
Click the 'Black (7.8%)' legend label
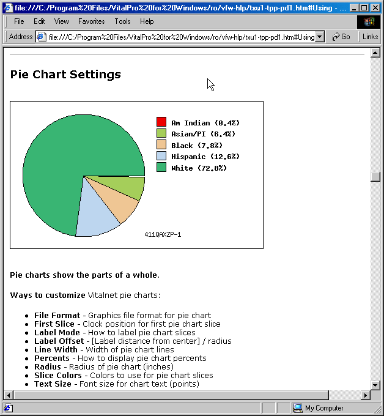(197, 146)
